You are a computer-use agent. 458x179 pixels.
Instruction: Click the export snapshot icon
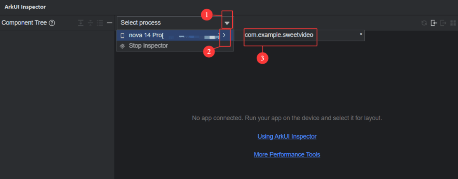[443, 23]
